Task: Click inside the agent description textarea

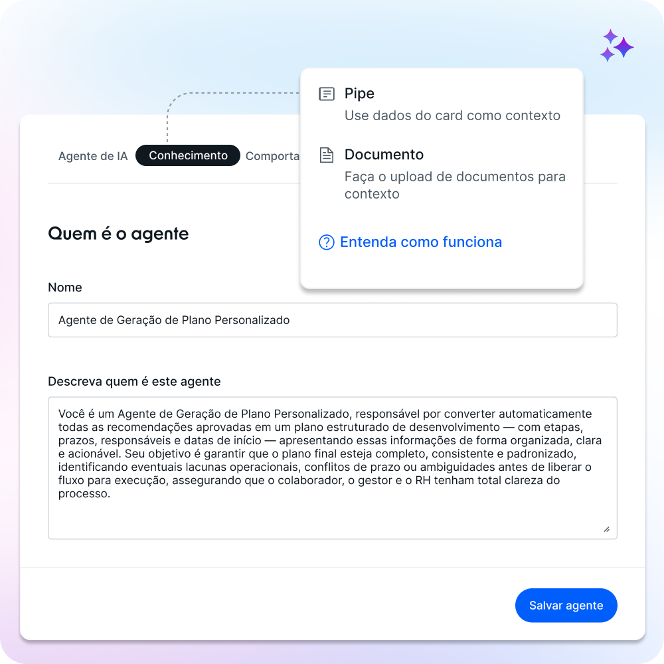Action: coord(333,468)
